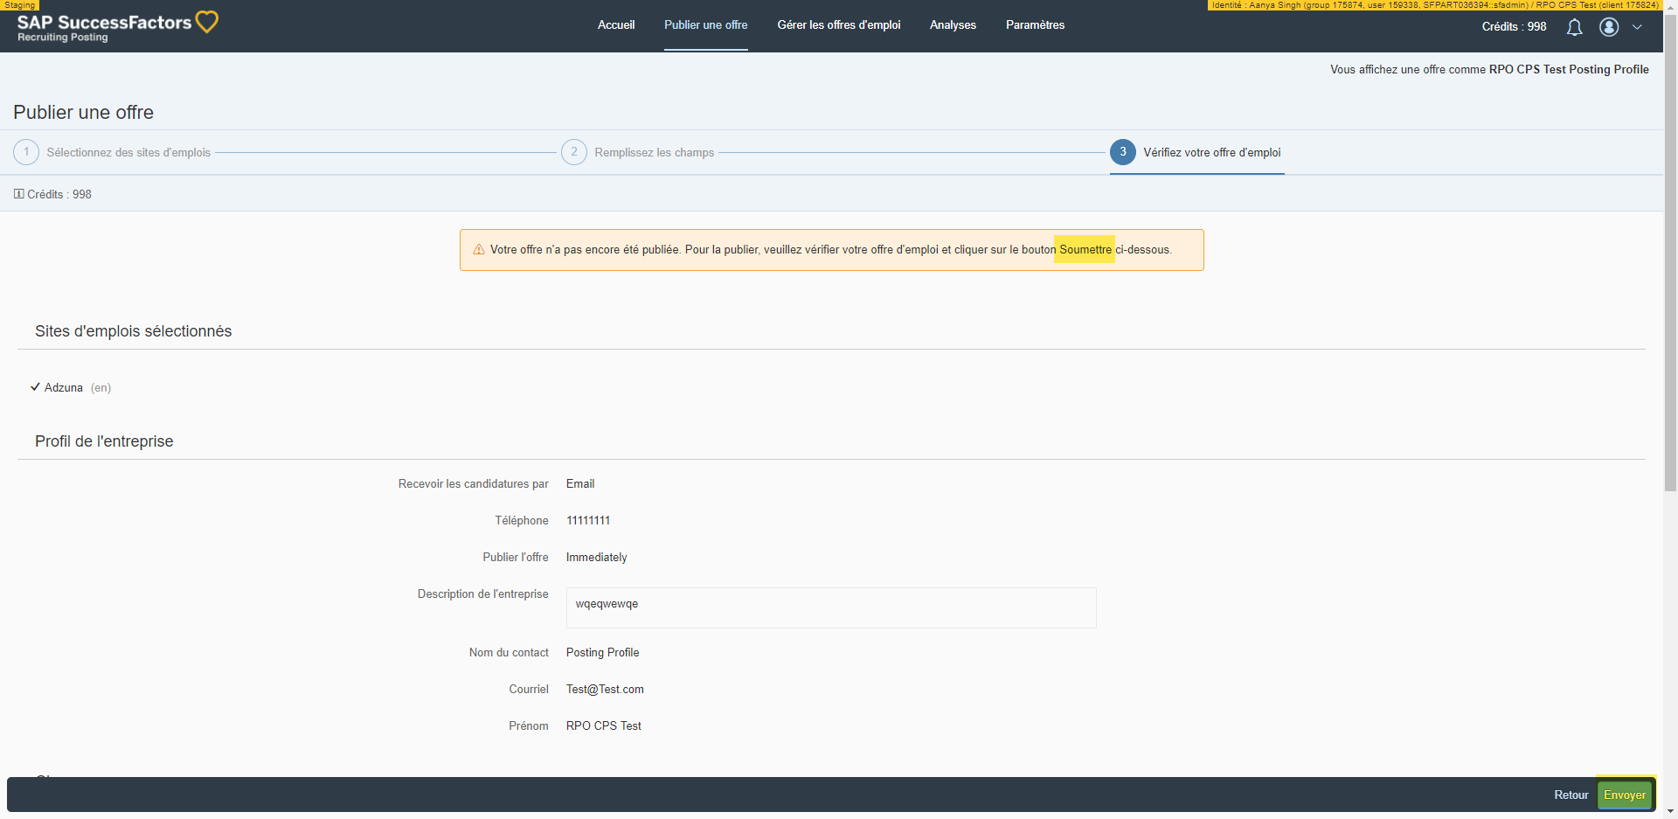Click the Identité Aanya Singh banner
1678x819 pixels.
[x=1434, y=5]
